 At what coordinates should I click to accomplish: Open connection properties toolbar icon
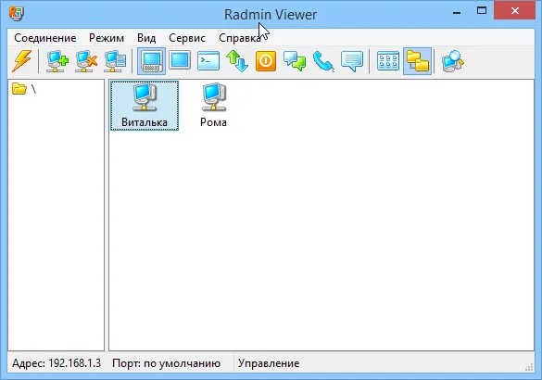[x=115, y=61]
